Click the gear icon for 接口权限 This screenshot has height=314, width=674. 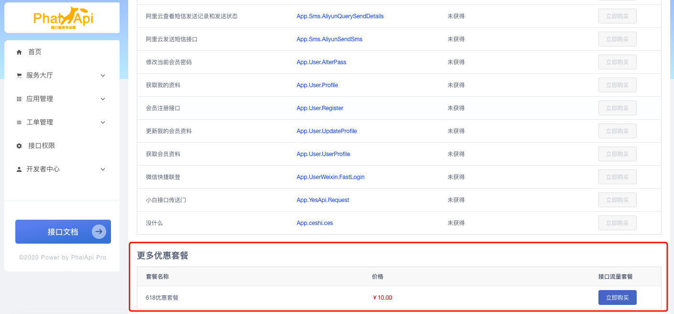pyautogui.click(x=19, y=146)
